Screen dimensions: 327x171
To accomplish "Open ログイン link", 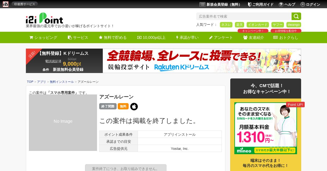I will tap(313, 4).
